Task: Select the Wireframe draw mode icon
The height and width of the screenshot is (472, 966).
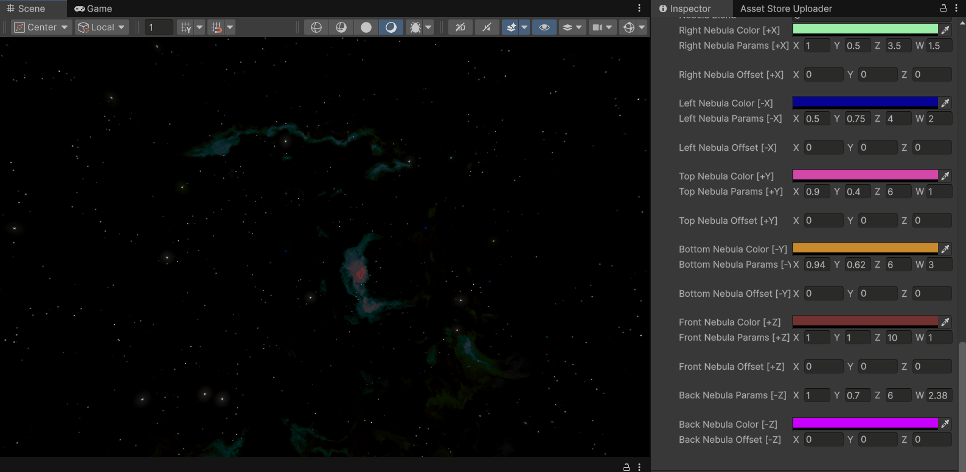Action: pyautogui.click(x=316, y=27)
